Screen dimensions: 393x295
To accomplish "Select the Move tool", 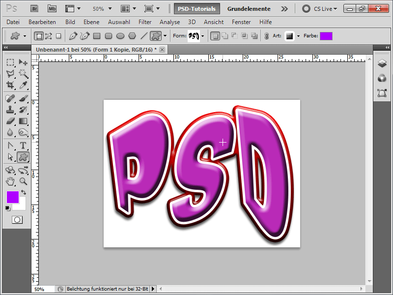I will tap(23, 62).
